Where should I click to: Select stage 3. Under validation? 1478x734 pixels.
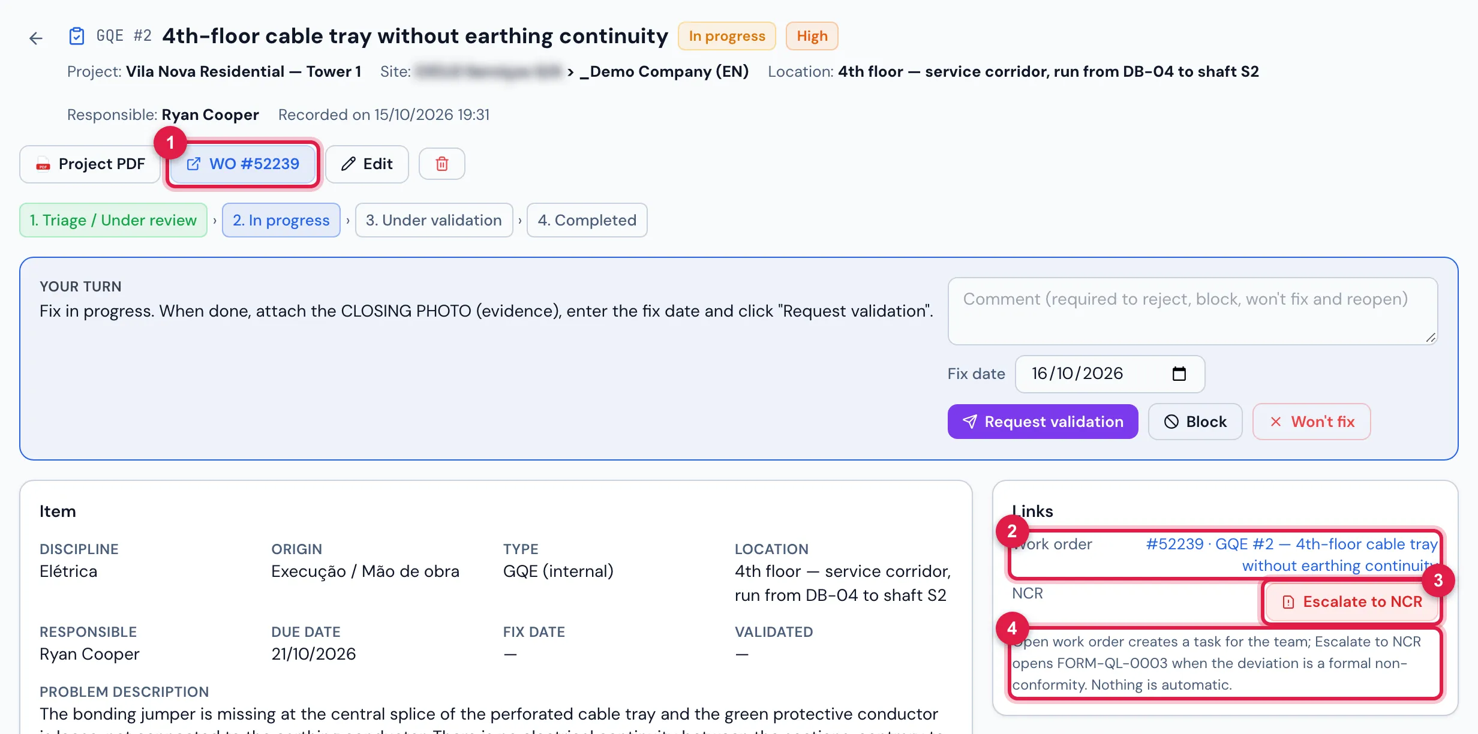[x=434, y=221]
